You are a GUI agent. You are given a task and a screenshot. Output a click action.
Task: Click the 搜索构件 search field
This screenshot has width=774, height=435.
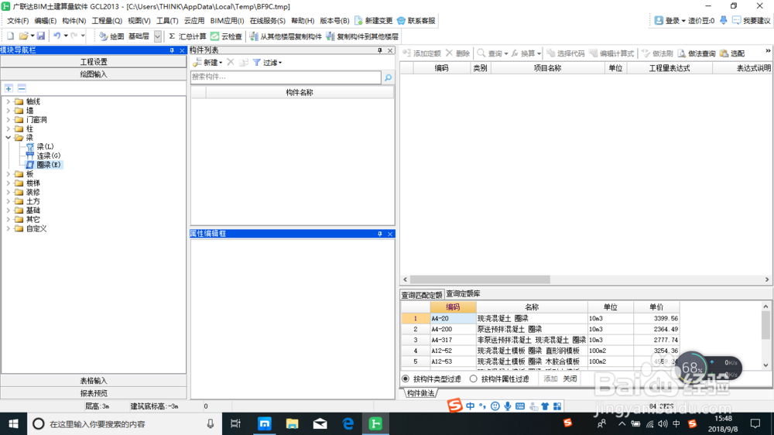286,77
